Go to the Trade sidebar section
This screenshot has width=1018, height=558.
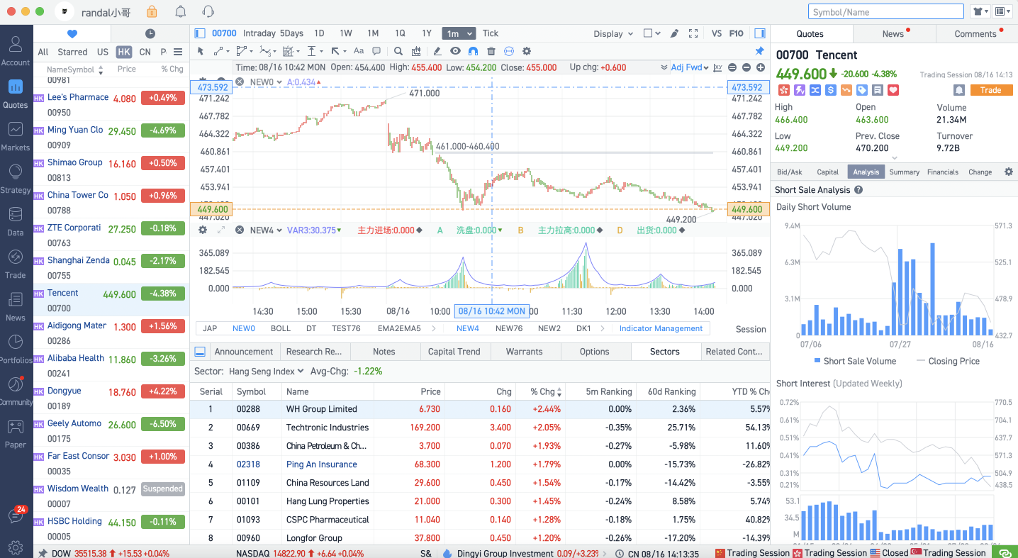(x=16, y=264)
